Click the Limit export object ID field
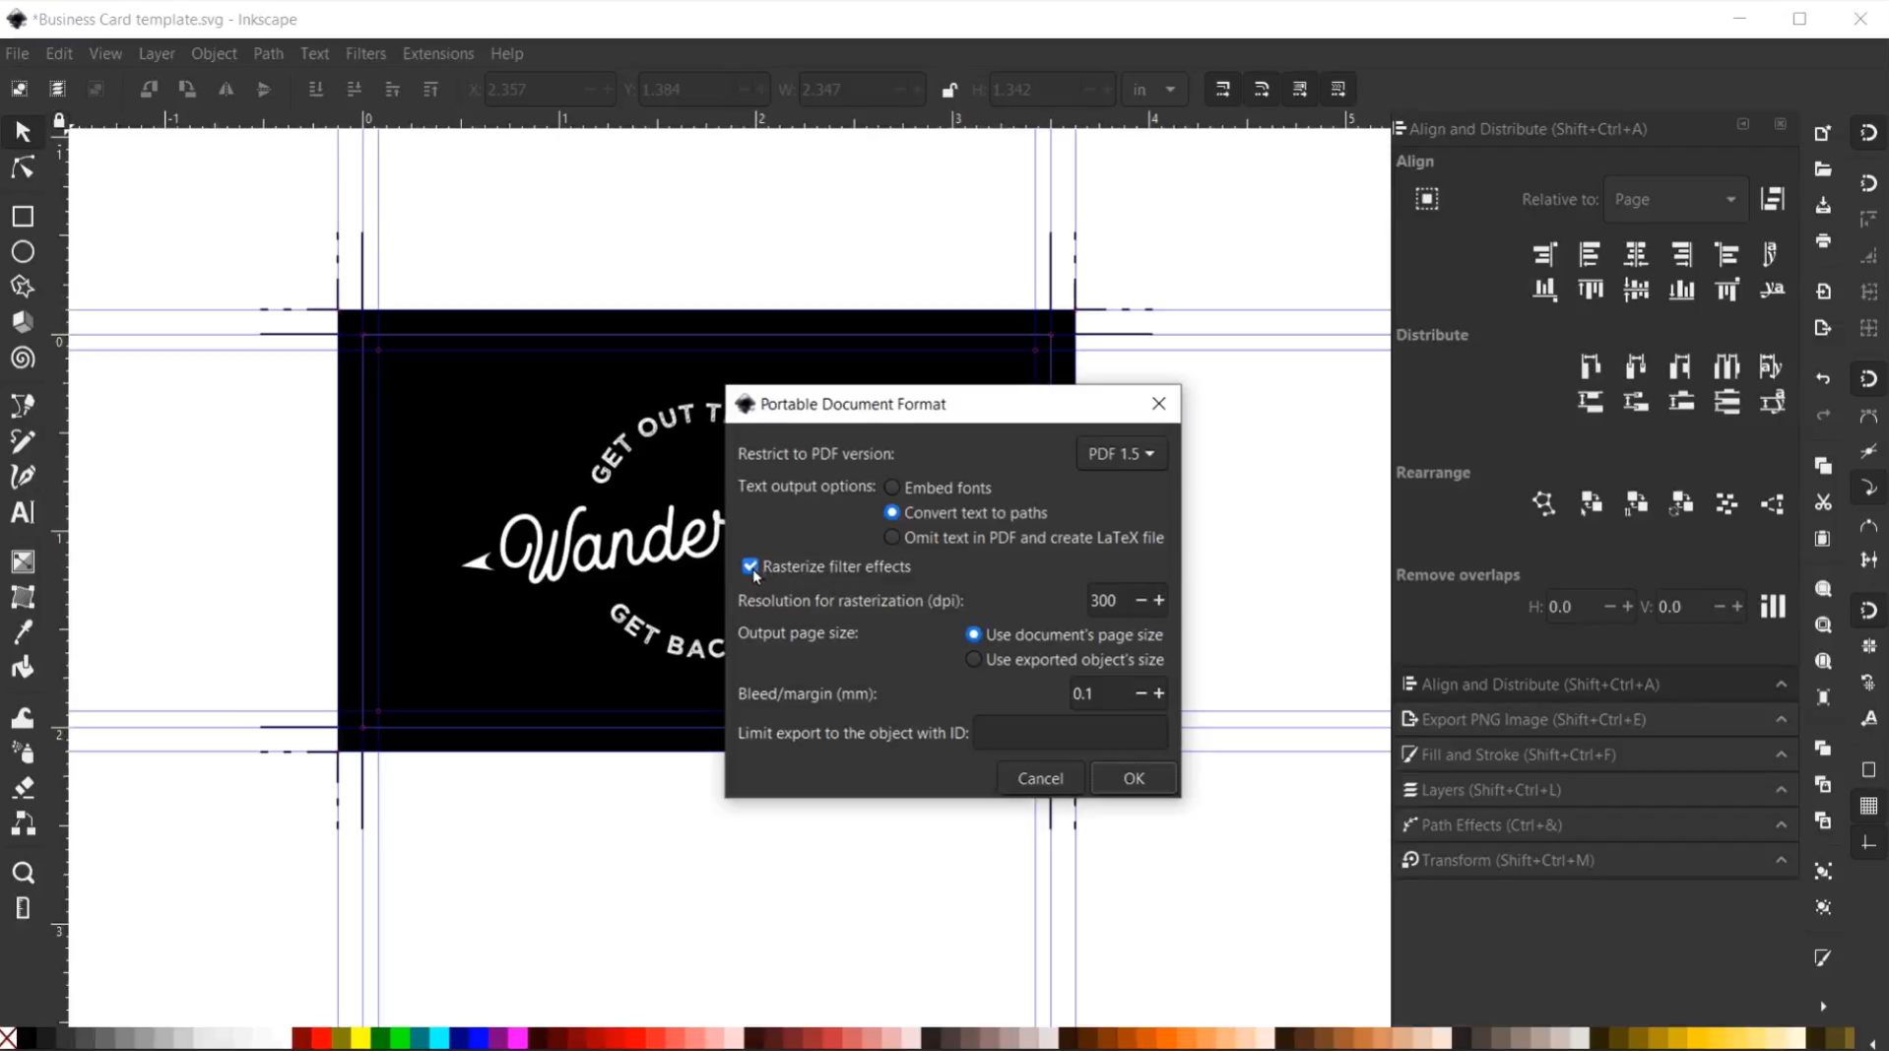 1070,733
